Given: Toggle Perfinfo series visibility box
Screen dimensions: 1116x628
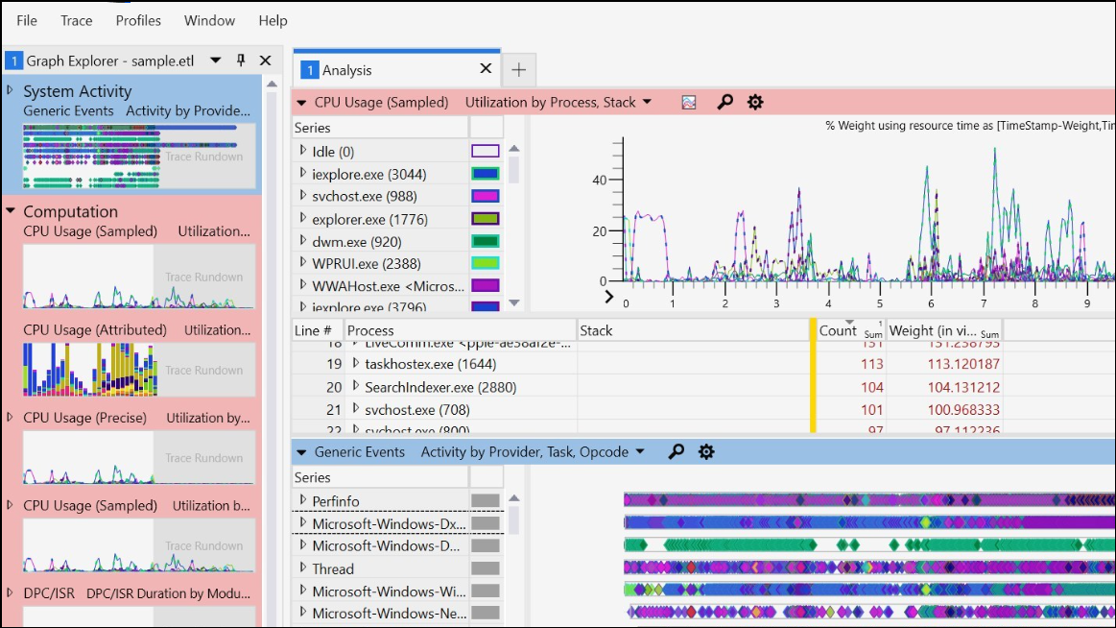Looking at the screenshot, I should pyautogui.click(x=486, y=500).
